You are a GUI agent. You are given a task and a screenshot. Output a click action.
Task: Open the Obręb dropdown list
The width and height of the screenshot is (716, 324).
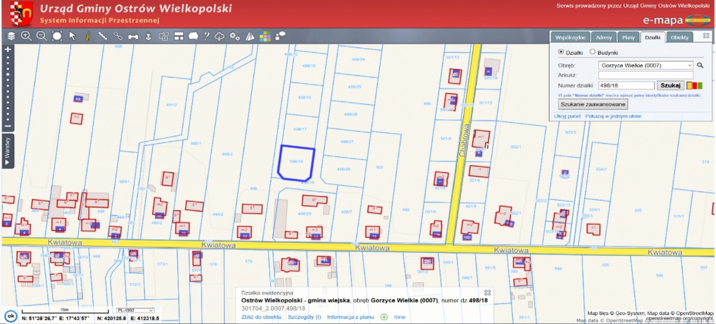pos(646,65)
